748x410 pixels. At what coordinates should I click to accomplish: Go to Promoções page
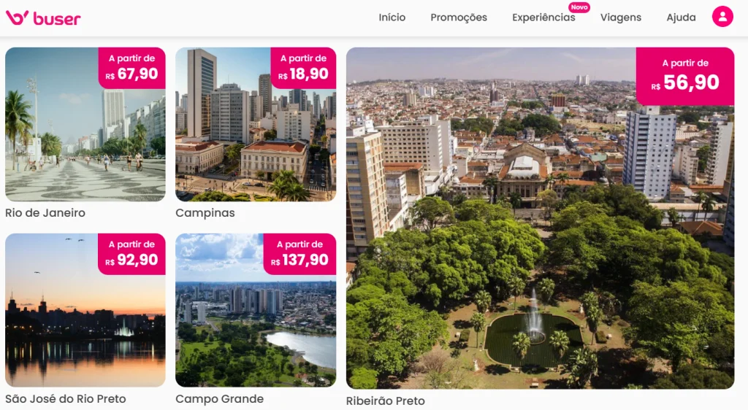[x=459, y=18]
